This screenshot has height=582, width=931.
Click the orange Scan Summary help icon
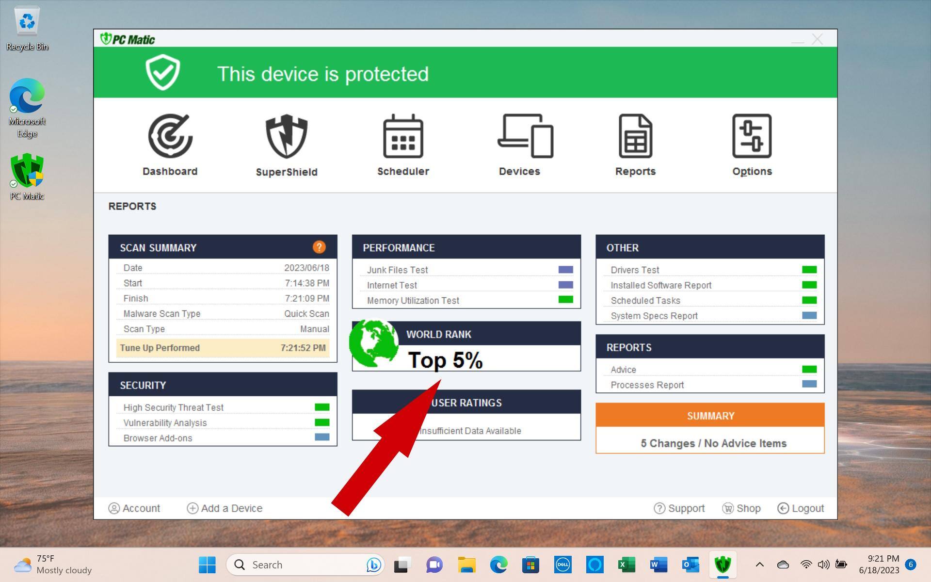coord(319,247)
